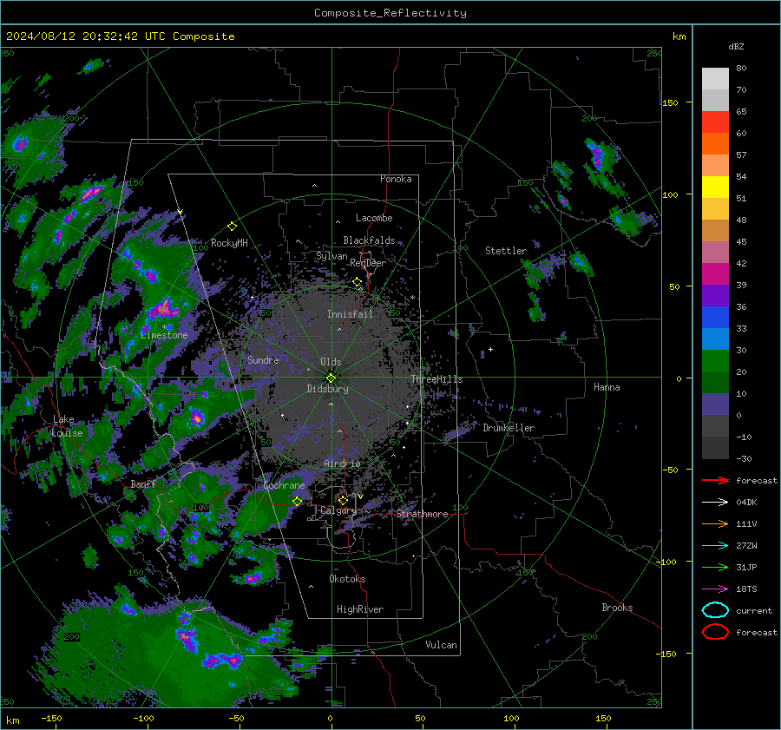Click the RockyMH label
Viewport: 781px width, 730px height.
coord(229,243)
